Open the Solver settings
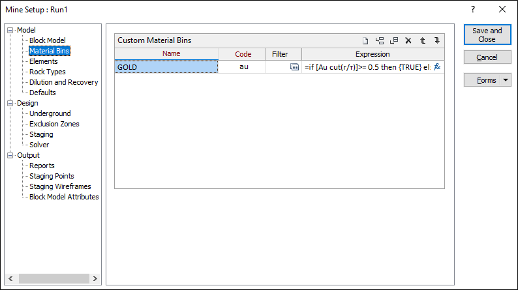 coord(39,145)
